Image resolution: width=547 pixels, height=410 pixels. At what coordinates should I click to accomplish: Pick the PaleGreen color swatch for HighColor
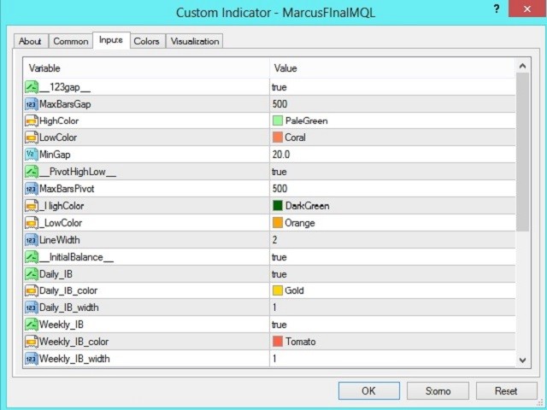[277, 120]
